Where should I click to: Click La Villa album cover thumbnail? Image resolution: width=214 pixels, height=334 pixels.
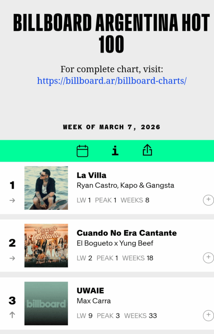(46, 188)
